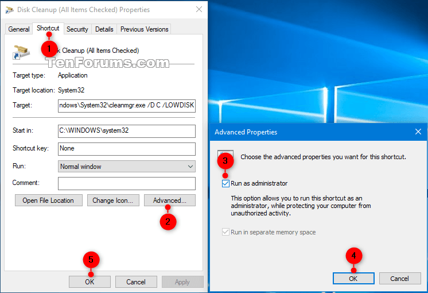Click the "Application" target type text
428x293 pixels.
click(73, 75)
